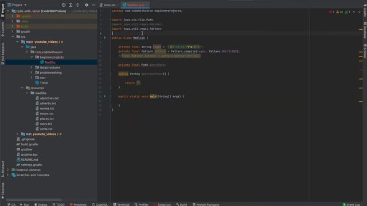Open the Project tool window from left stripe
The height and width of the screenshot is (206, 367).
point(2,10)
